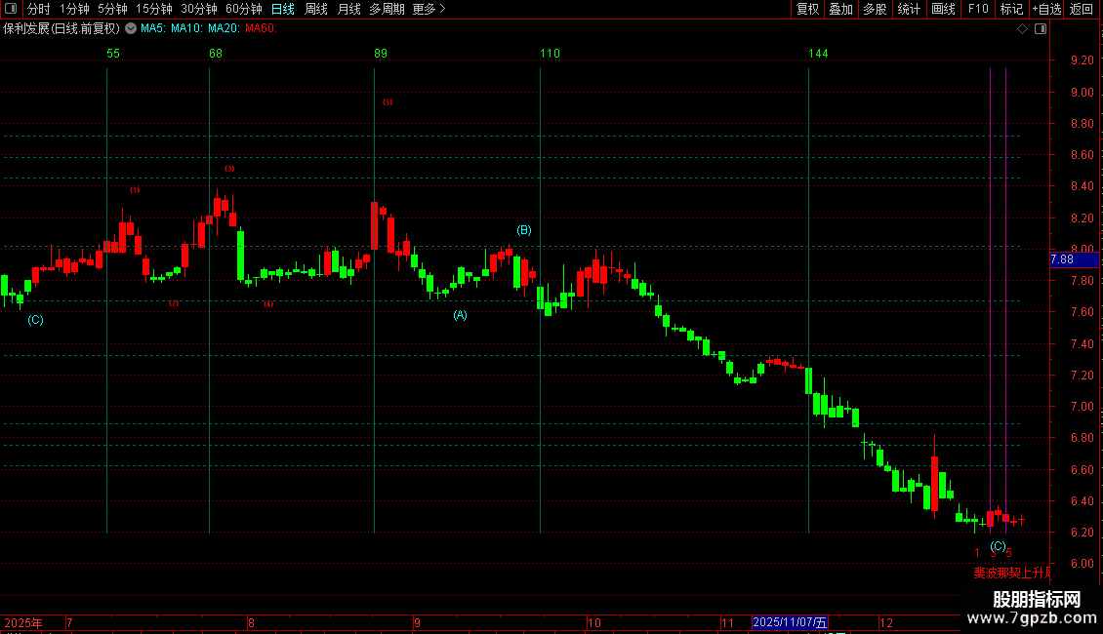This screenshot has height=634, width=1103.
Task: Click the cyan (B) wave label
Action: [524, 230]
